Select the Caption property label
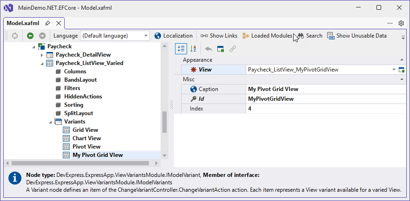Image resolution: width=410 pixels, height=201 pixels. tap(208, 89)
